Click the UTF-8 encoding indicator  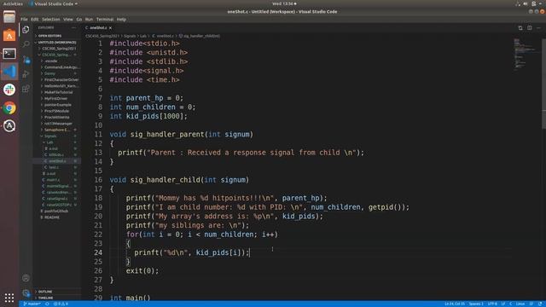(x=492, y=304)
